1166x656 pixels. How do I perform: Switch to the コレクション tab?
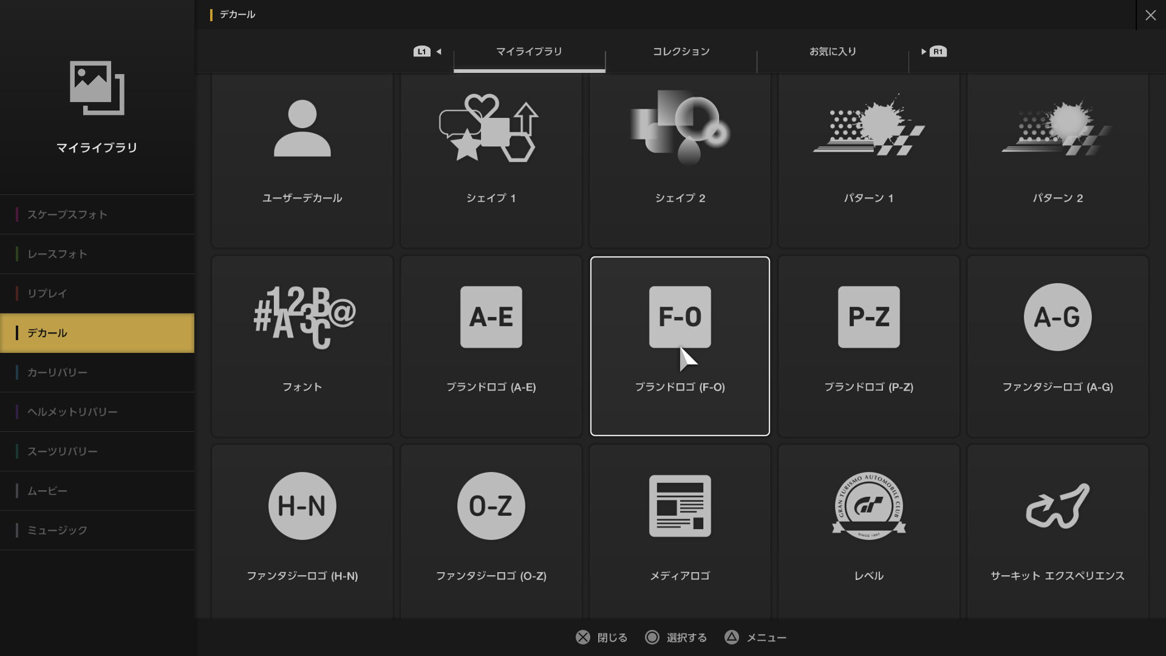(x=681, y=52)
